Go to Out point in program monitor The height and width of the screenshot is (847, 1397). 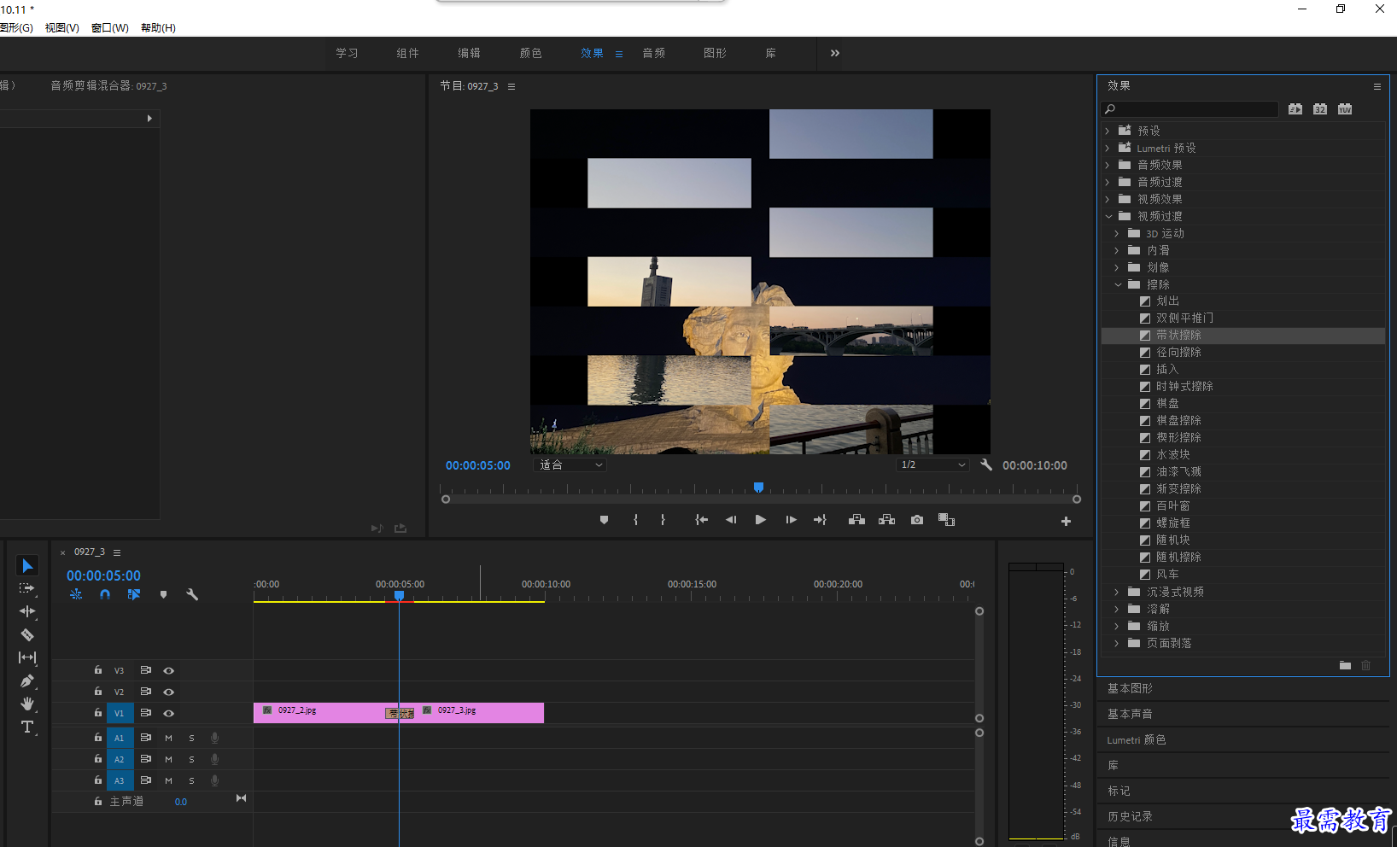(x=820, y=520)
